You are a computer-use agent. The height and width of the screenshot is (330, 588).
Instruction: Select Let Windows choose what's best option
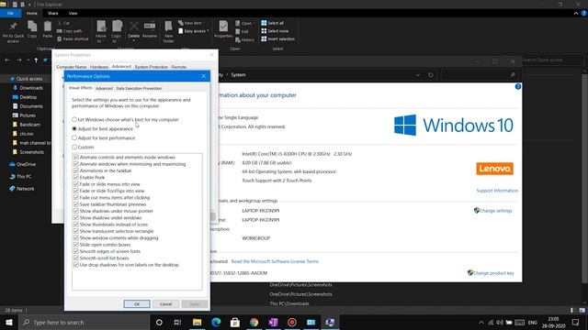click(x=125, y=120)
